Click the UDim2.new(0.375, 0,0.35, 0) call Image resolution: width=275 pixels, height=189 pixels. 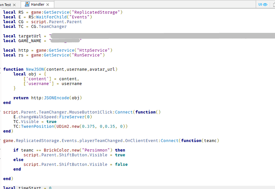coord(91,126)
